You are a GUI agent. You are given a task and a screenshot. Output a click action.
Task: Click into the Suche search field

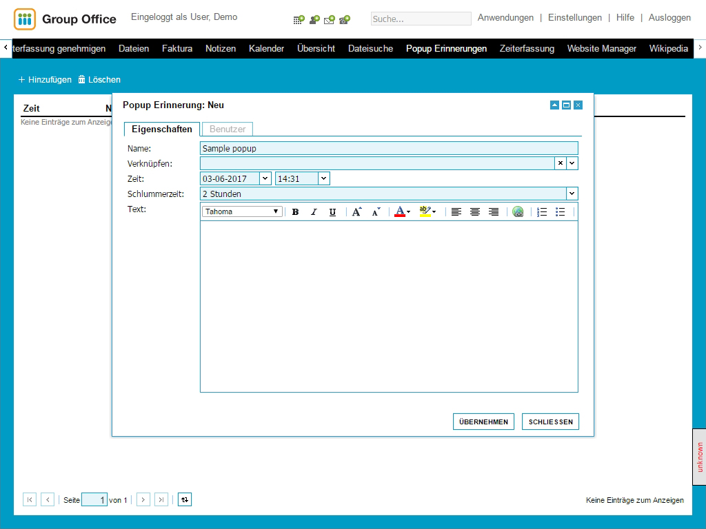(421, 19)
